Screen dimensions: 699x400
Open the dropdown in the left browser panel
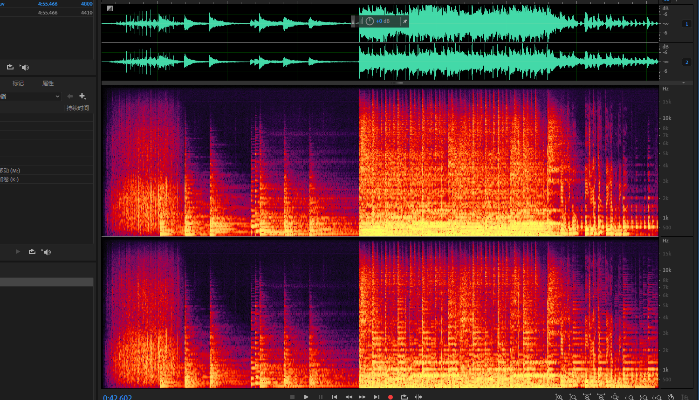tap(57, 97)
